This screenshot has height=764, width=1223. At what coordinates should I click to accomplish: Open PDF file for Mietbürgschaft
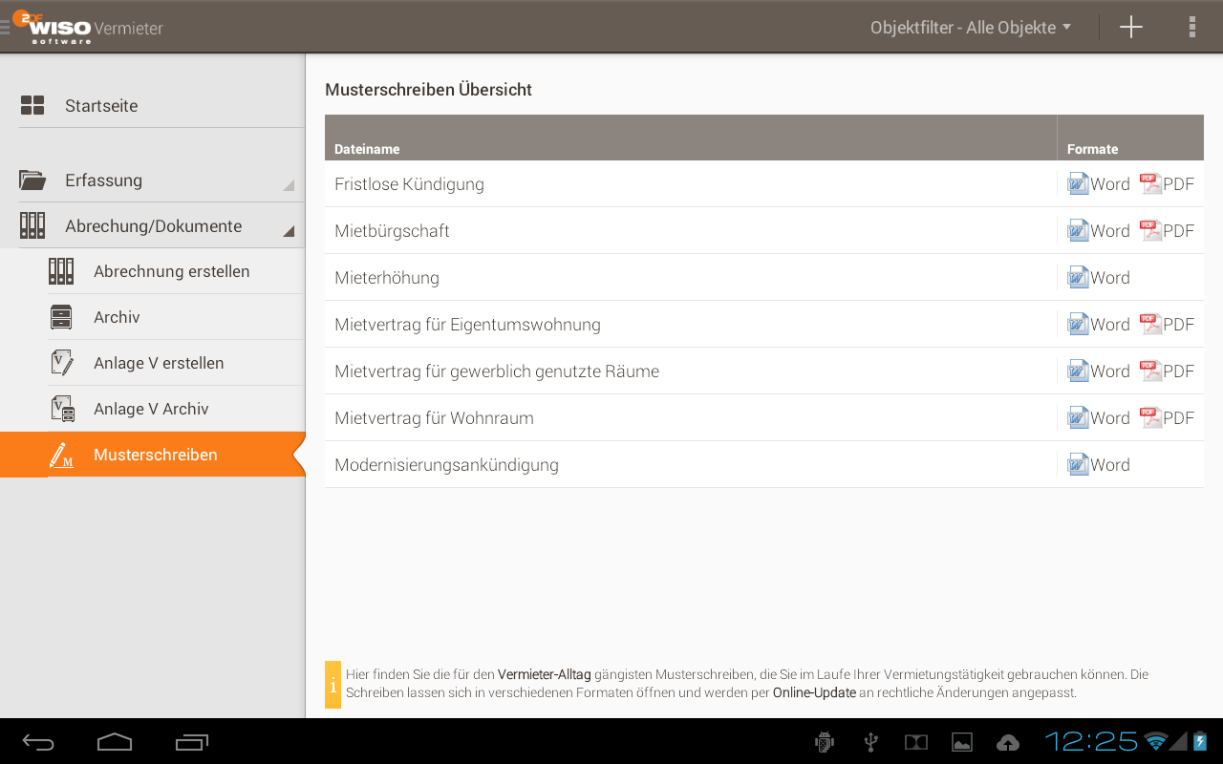tap(1167, 231)
